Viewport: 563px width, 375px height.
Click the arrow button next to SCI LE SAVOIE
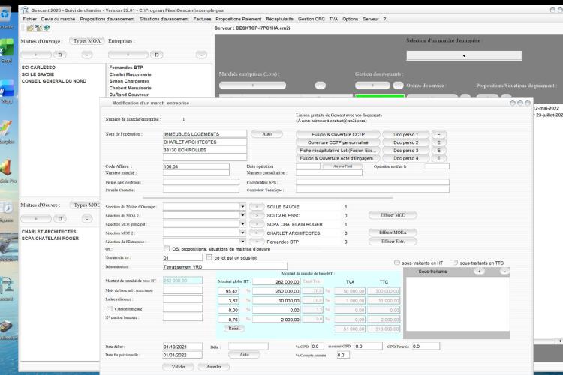click(x=257, y=207)
